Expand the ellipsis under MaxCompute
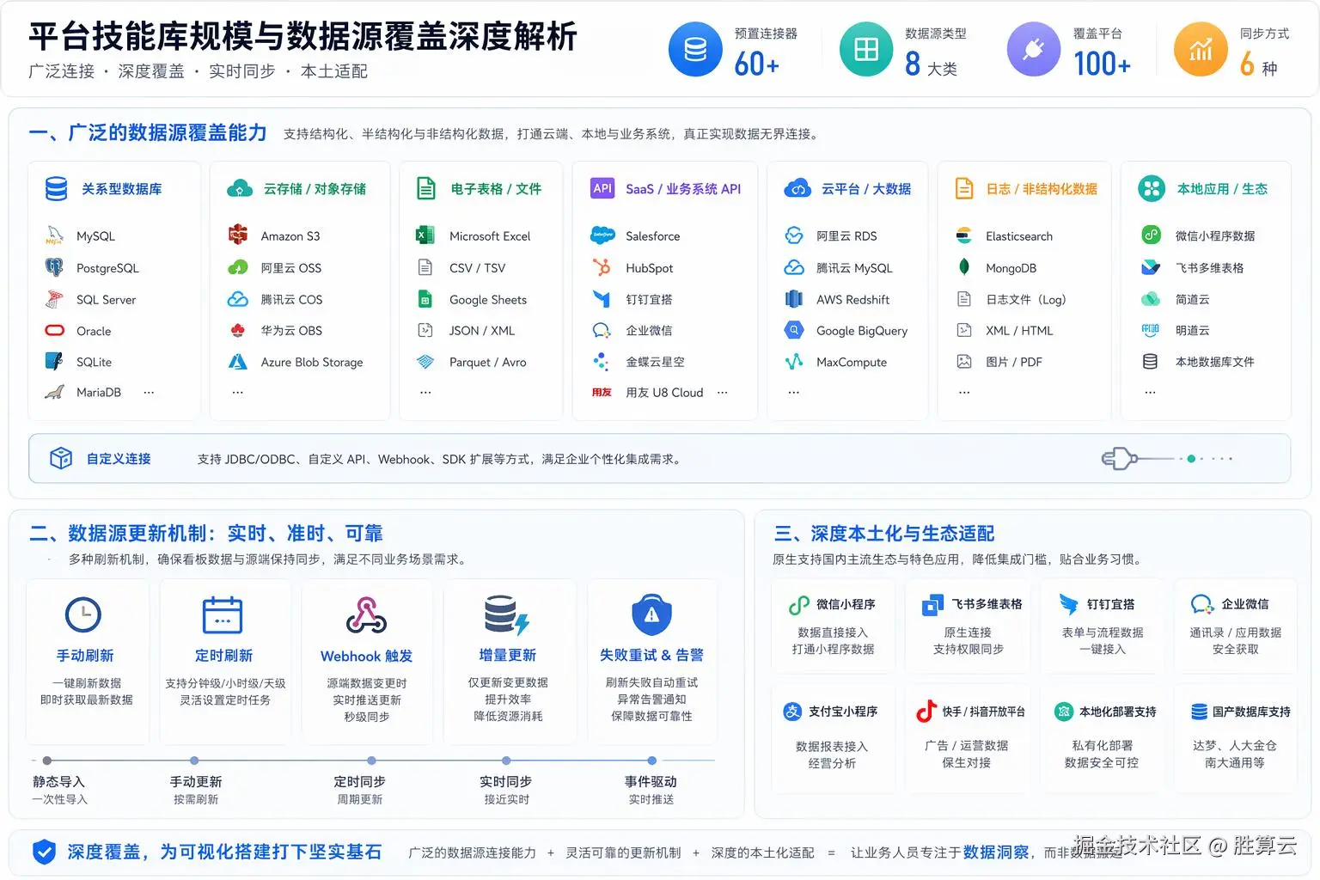 pos(794,393)
